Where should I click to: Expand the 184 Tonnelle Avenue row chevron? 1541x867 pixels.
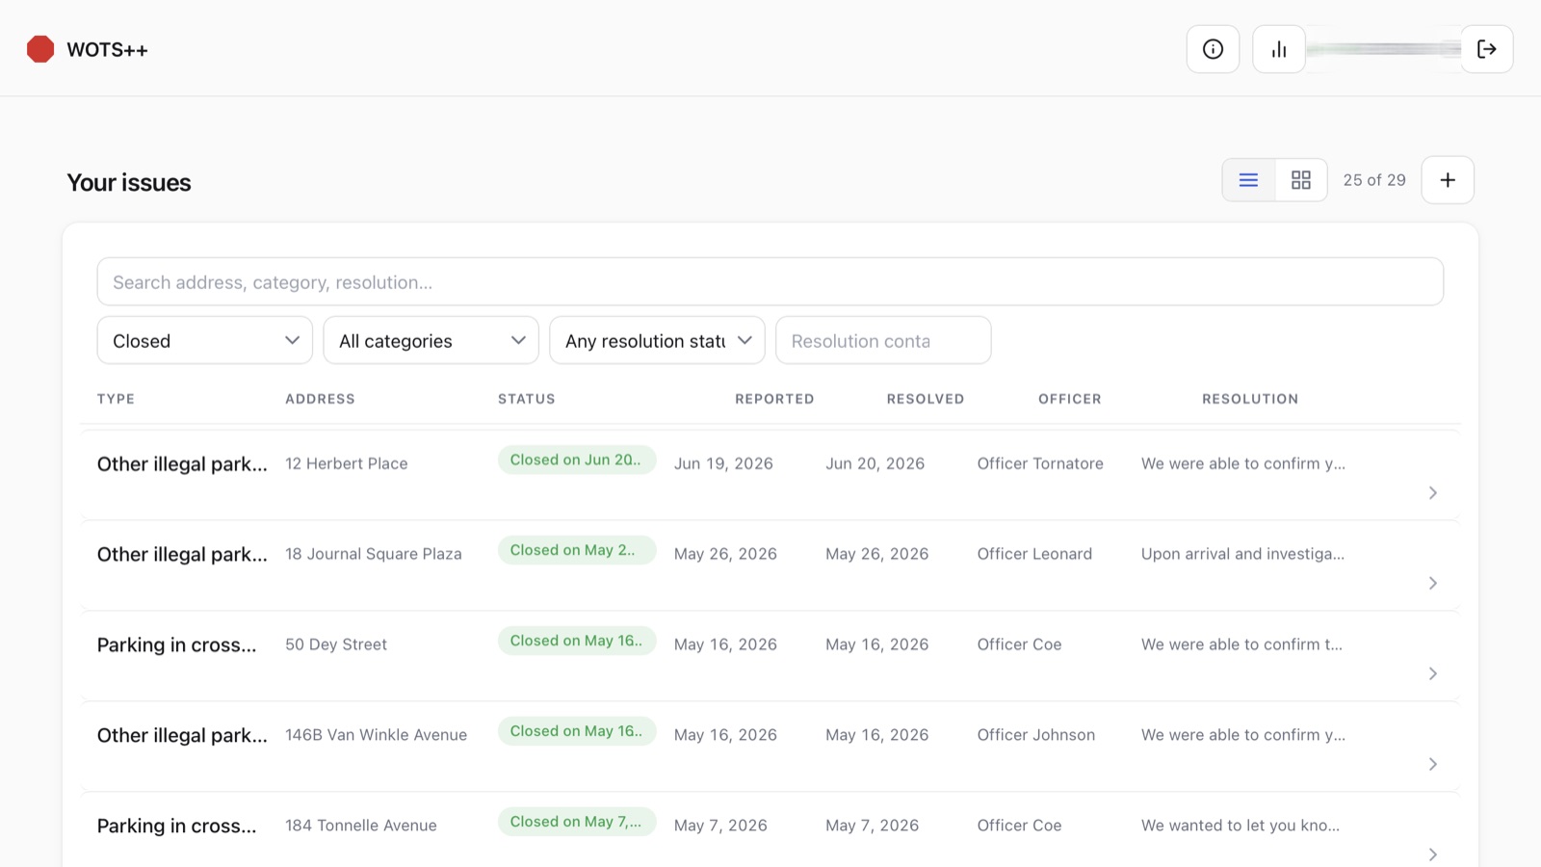click(1432, 854)
